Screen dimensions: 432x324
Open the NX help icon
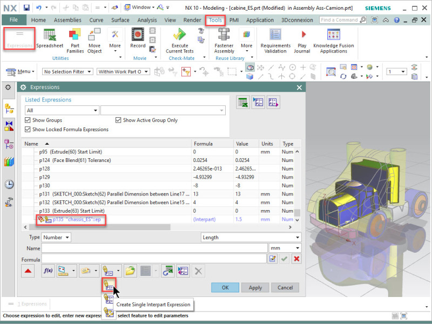click(396, 20)
